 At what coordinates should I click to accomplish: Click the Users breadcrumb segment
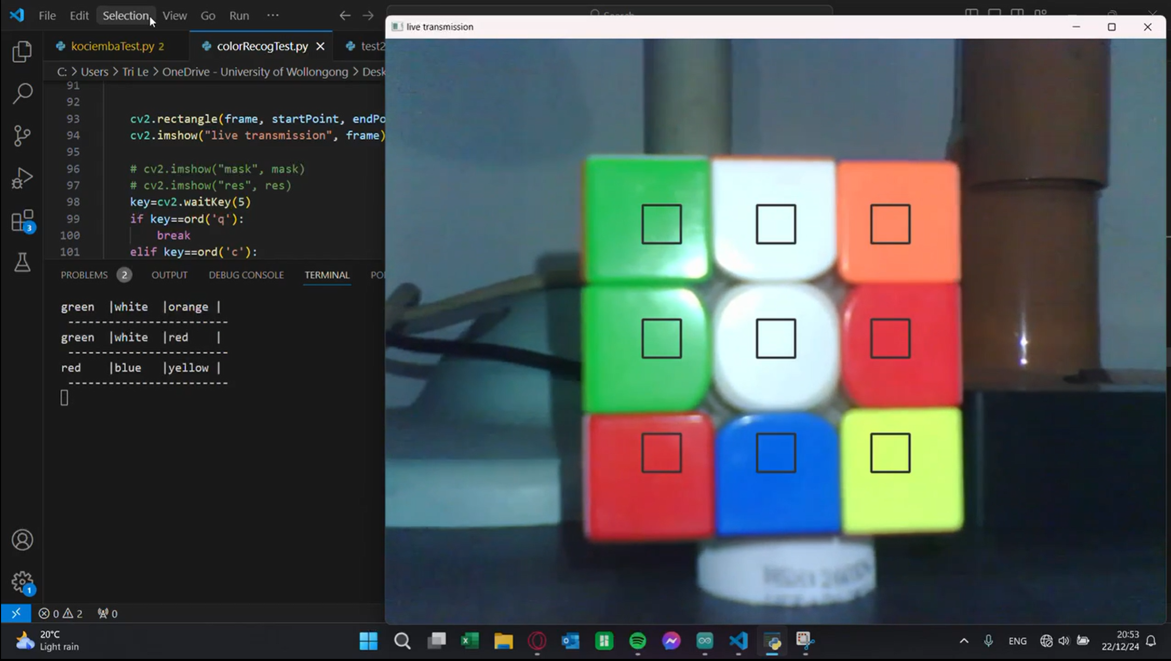coord(94,72)
